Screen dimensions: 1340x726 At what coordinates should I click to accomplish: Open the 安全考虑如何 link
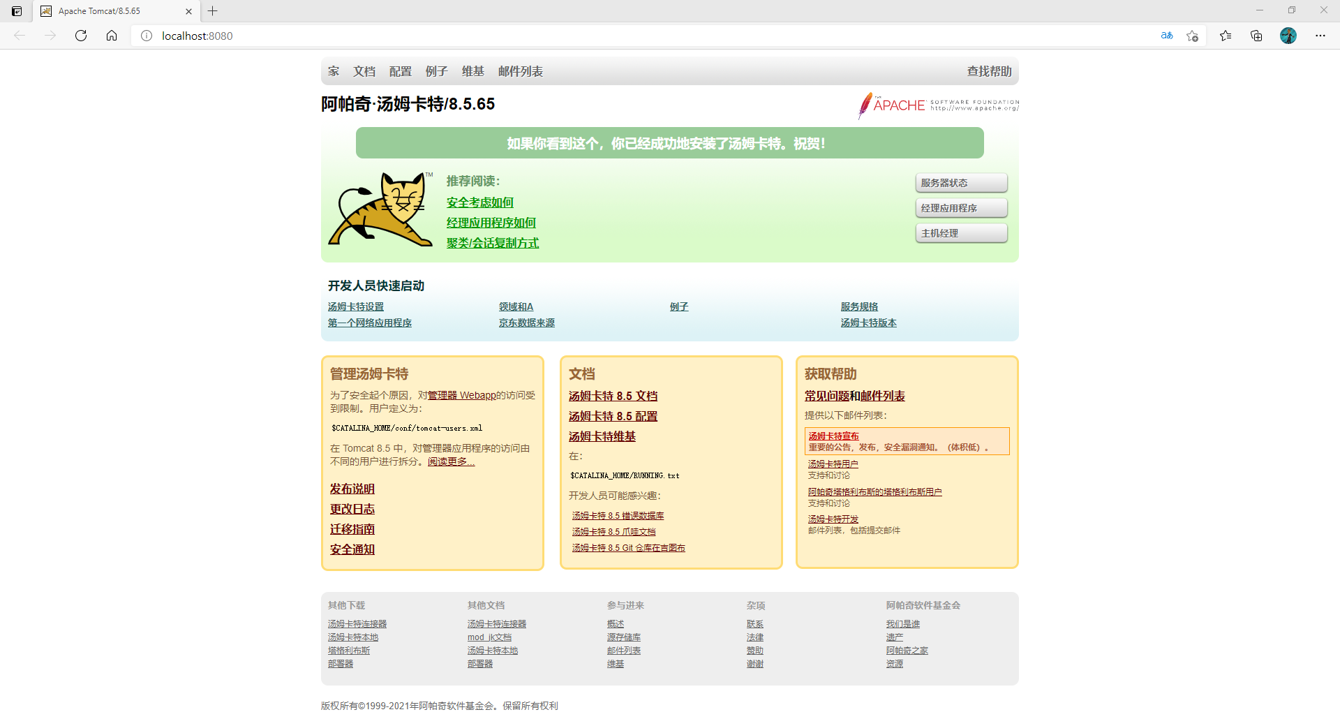(x=480, y=202)
